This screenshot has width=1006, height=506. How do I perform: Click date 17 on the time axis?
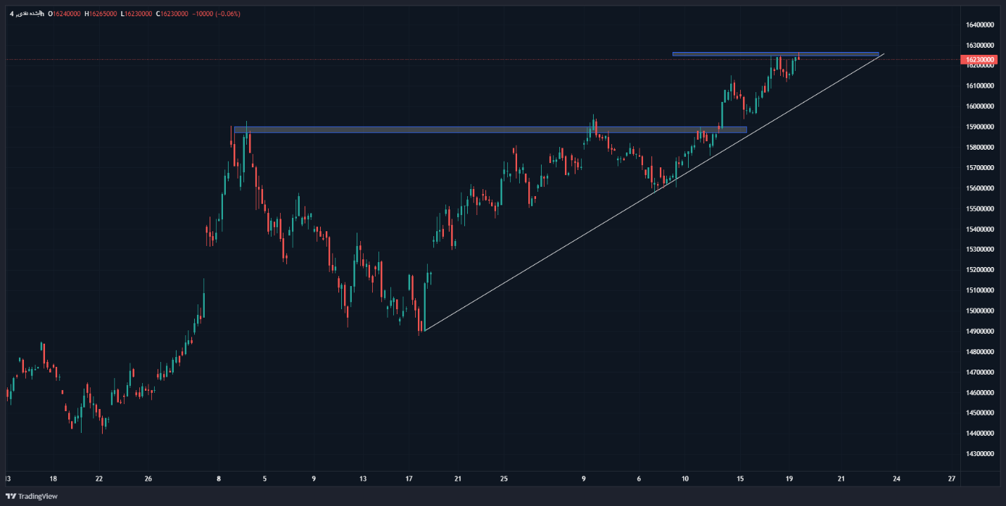(x=409, y=479)
